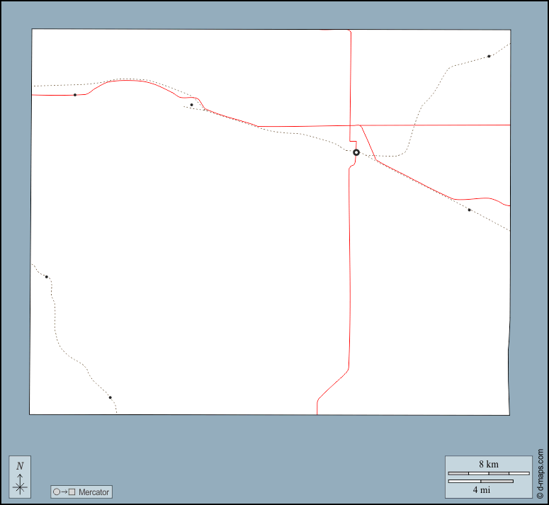The height and width of the screenshot is (505, 549).
Task: Open the d-maps.com copyright link
Action: 540,472
